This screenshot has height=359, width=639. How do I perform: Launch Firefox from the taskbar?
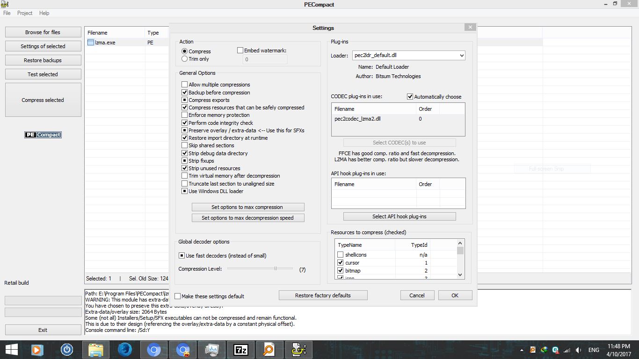point(125,350)
